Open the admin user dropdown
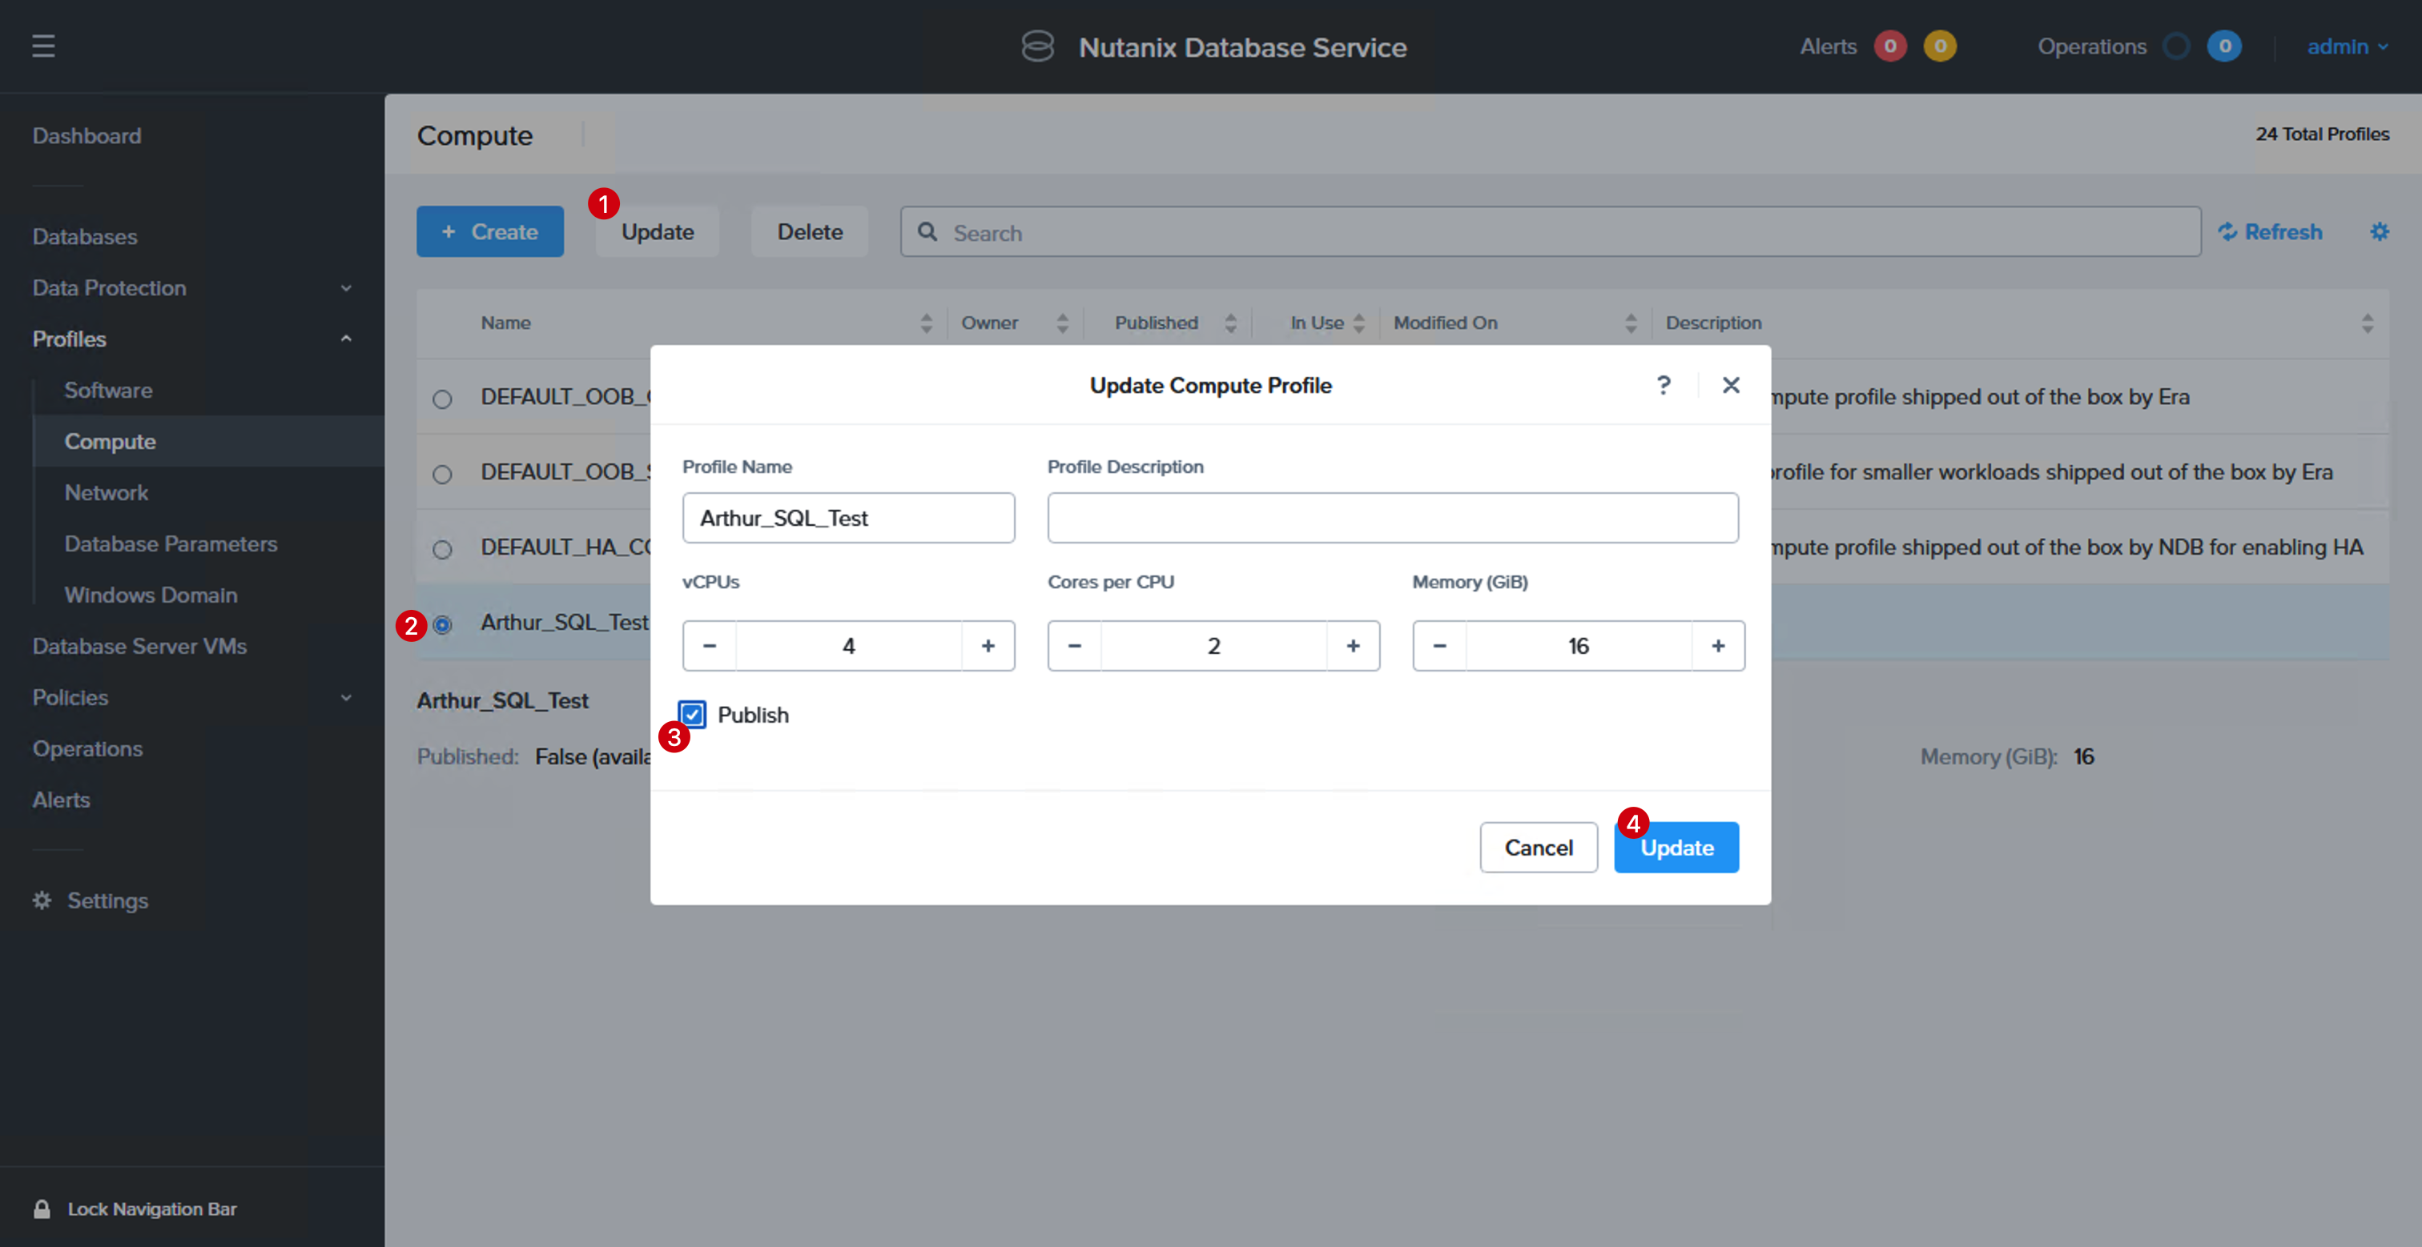The width and height of the screenshot is (2422, 1247). (x=2347, y=46)
